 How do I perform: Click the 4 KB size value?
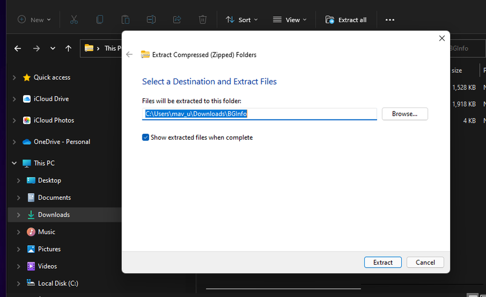(470, 121)
